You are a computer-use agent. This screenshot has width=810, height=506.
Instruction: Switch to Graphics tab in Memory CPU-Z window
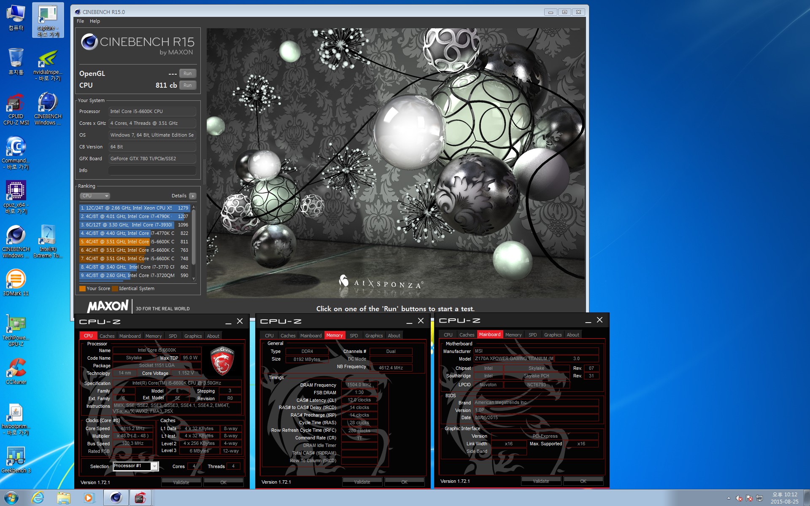(x=374, y=336)
